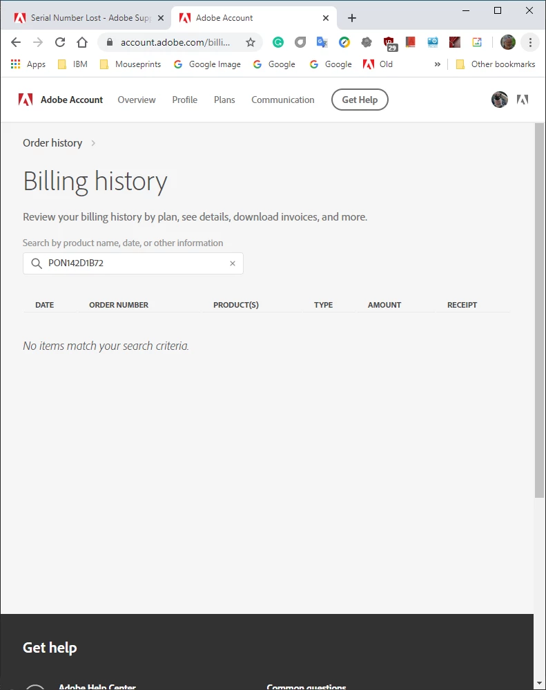
Task: Click the address bar URL
Action: coord(175,42)
